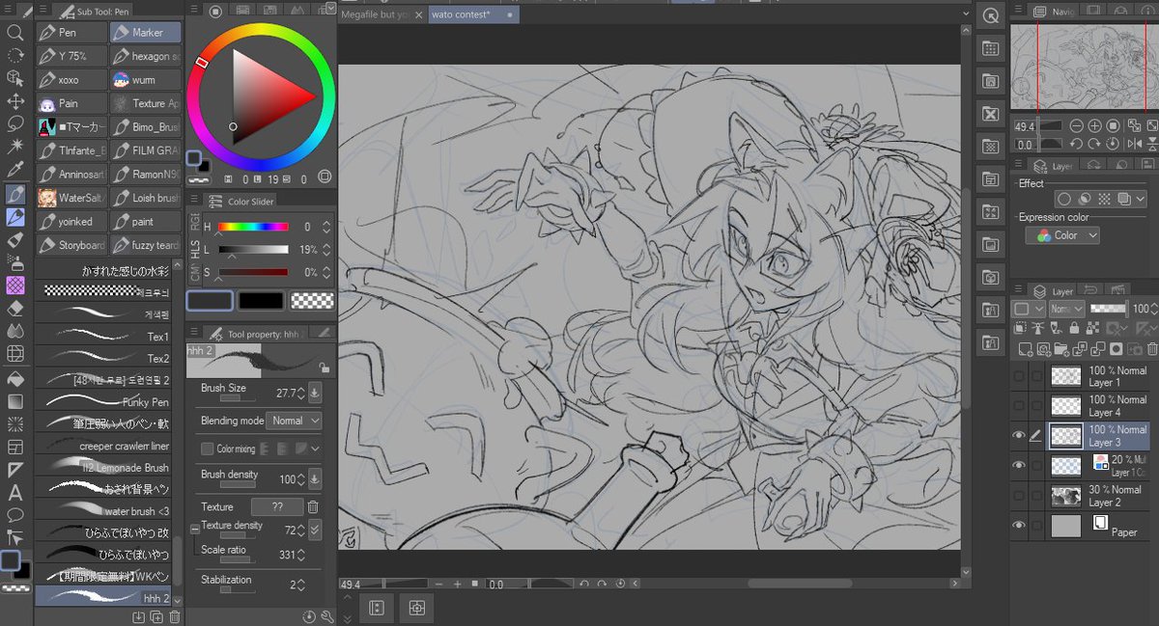
Task: Select the Frame border tool
Action: pos(15,447)
